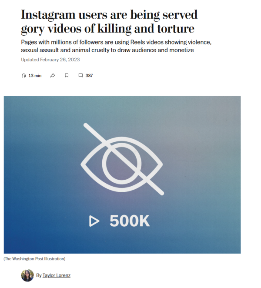
Task: Click the 500K view count text
Action: click(x=130, y=221)
